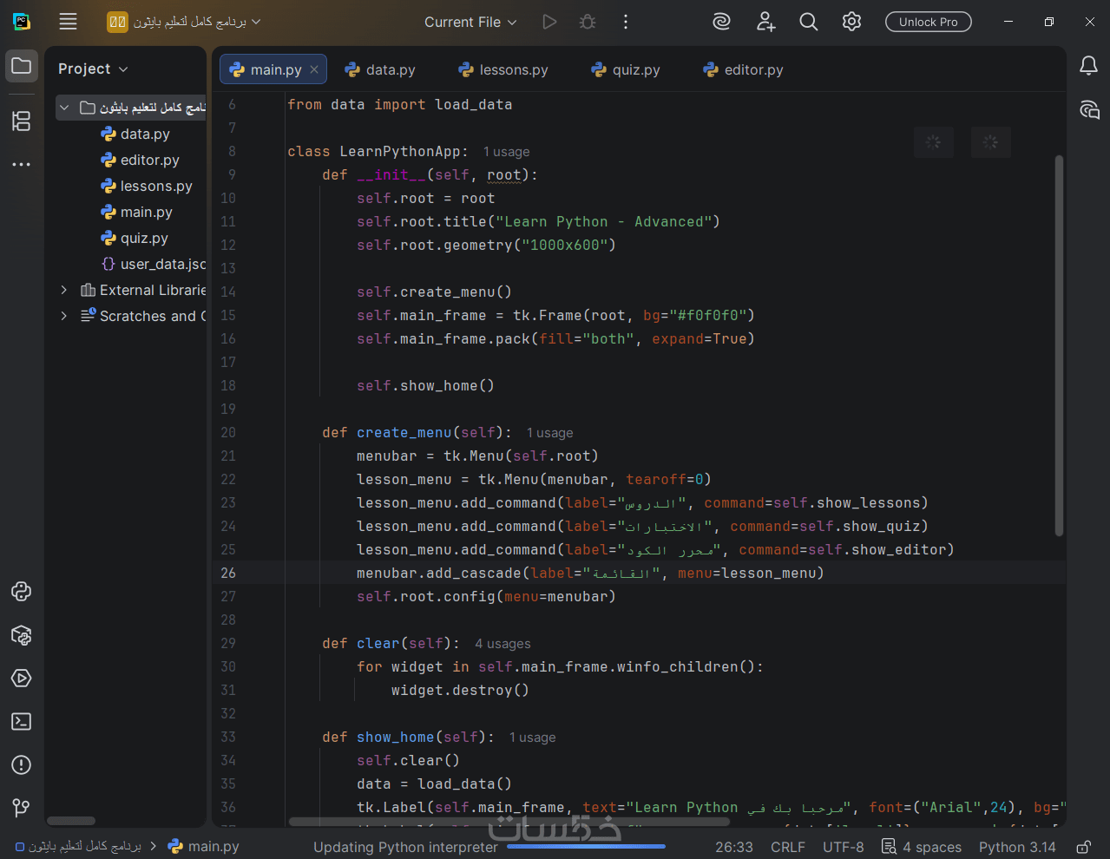1110x859 pixels.
Task: Open the Git version control panel
Action: [22, 809]
